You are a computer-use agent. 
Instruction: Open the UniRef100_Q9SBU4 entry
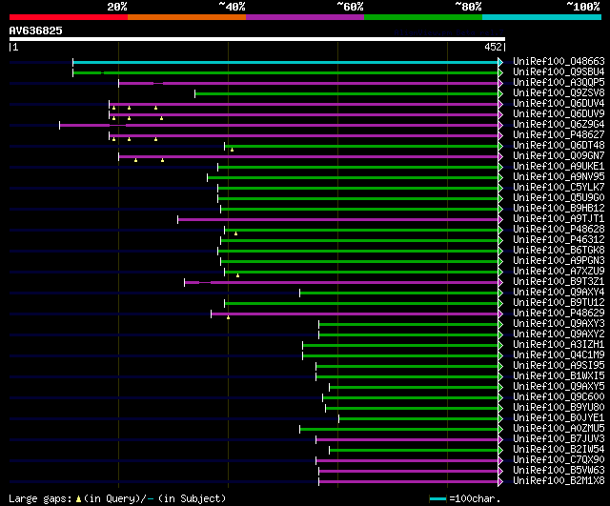click(x=559, y=72)
